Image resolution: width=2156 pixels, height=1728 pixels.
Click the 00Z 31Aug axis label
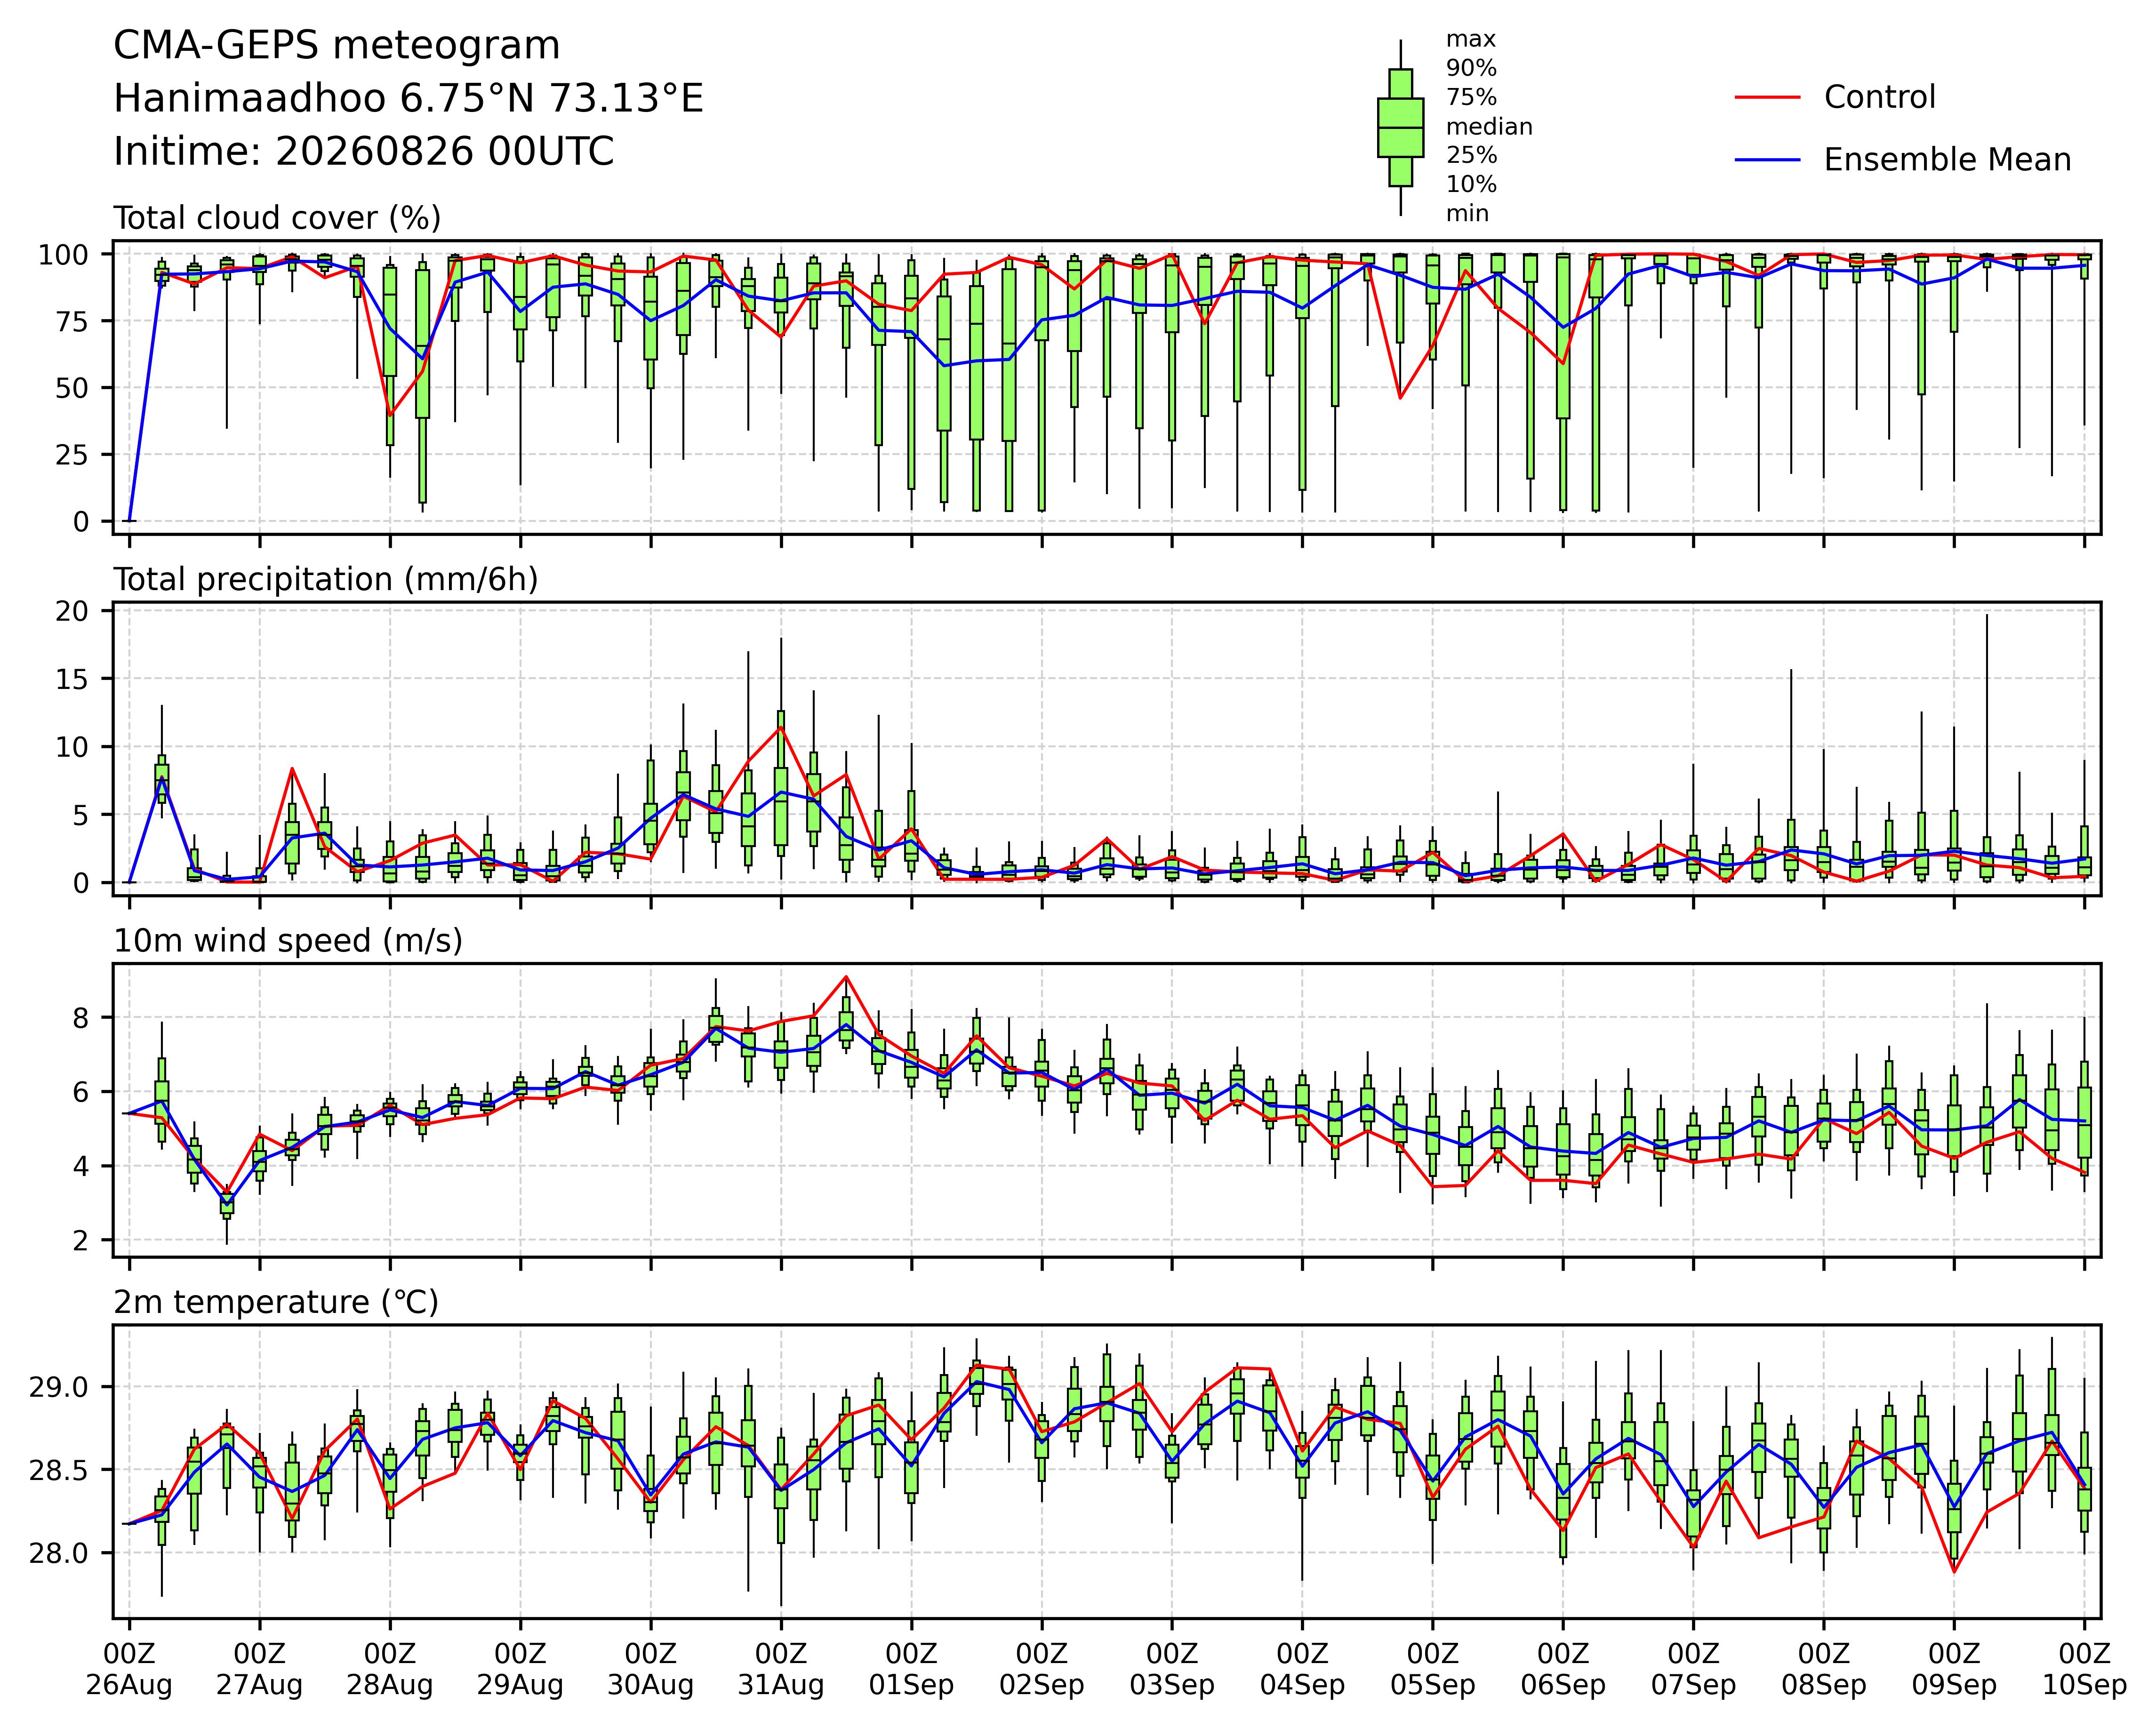click(781, 1669)
